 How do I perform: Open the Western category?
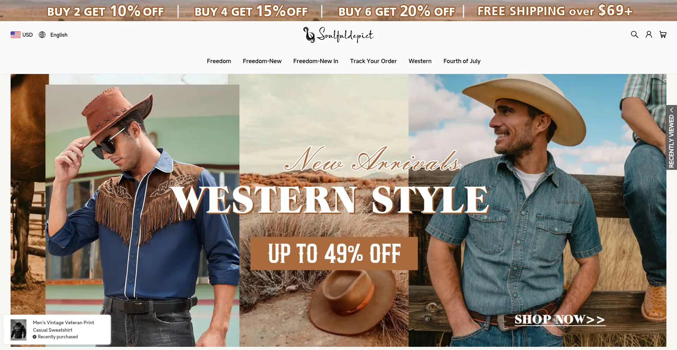tap(420, 61)
